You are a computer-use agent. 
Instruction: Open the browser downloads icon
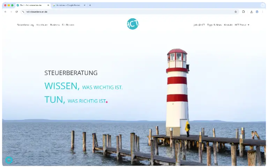click(x=252, y=12)
